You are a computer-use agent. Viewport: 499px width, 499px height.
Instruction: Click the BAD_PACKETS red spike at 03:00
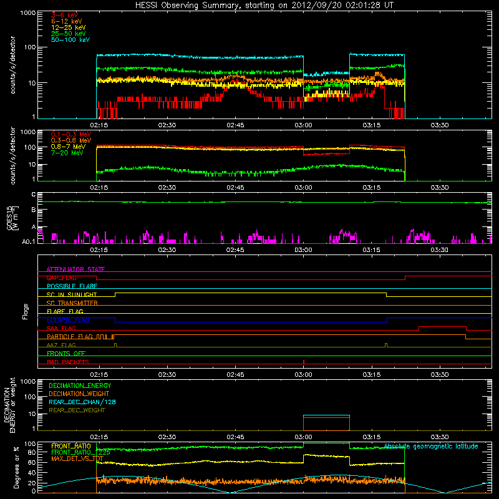tap(304, 362)
